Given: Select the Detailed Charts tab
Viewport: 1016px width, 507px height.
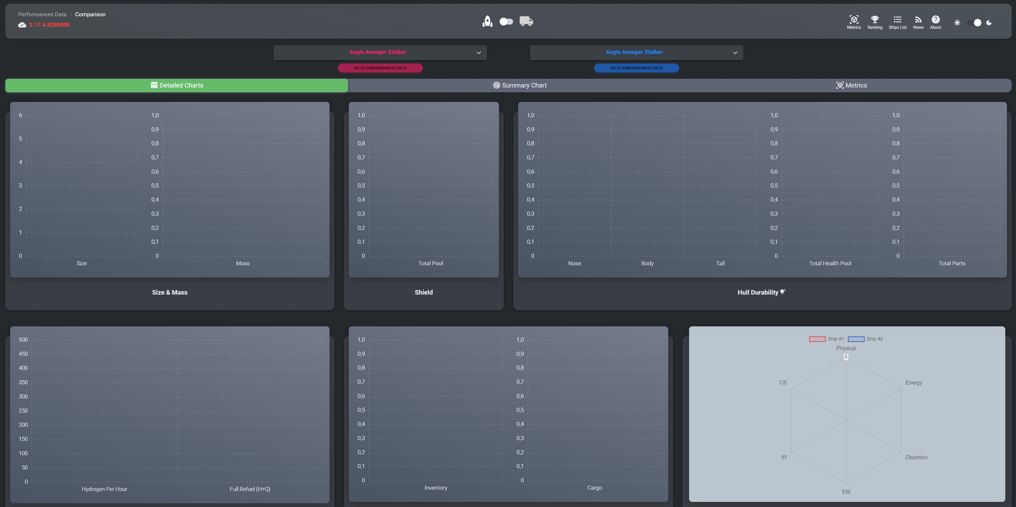Looking at the screenshot, I should click(177, 85).
